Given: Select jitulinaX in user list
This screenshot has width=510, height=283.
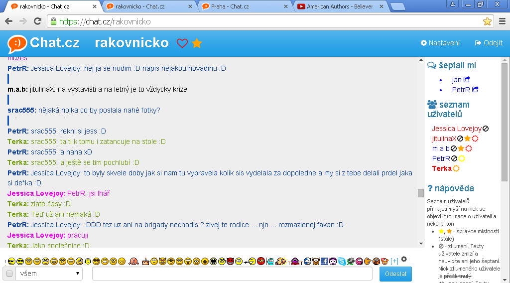Looking at the screenshot, I should point(444,139).
